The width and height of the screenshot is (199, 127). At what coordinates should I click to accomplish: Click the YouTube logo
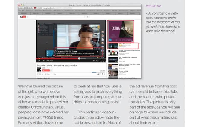23,17
